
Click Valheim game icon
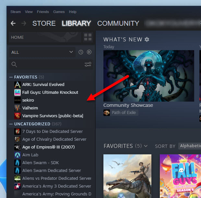18,108
